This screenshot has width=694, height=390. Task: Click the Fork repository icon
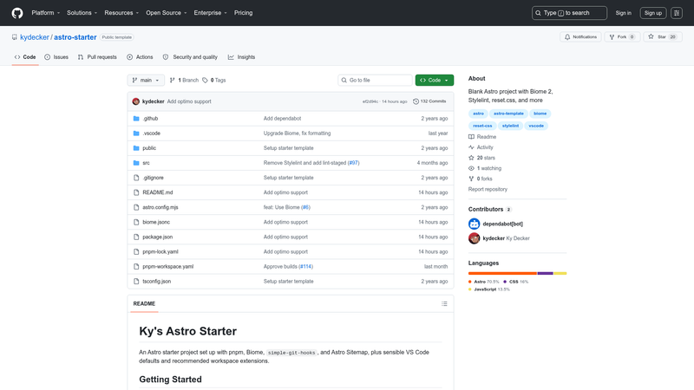pos(612,37)
